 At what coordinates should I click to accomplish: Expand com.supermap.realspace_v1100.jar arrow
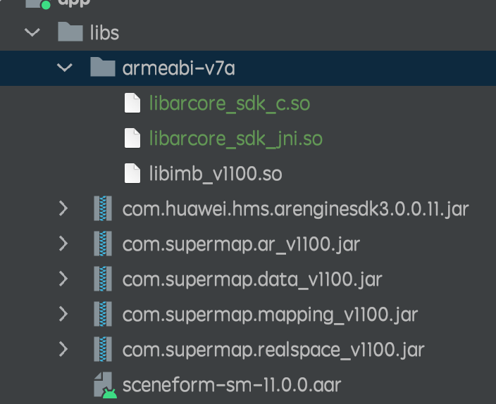63,349
